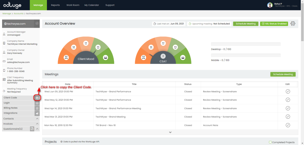Screen dimensions: 304x145
Task: Edit the Jun 09, 2021 meeting row
Action: (288, 91)
